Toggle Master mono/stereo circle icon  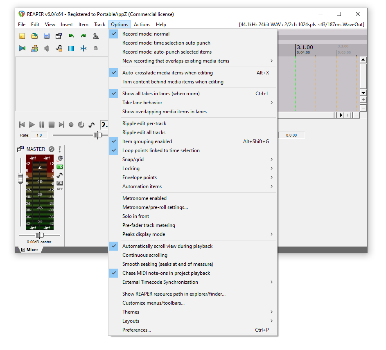(52, 149)
